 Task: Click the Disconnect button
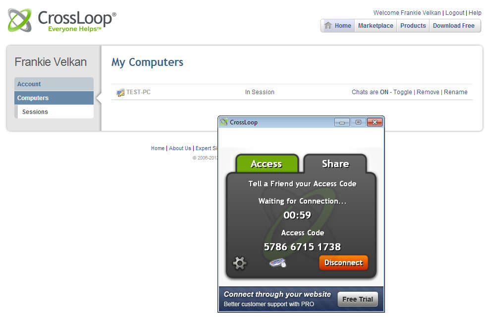343,263
